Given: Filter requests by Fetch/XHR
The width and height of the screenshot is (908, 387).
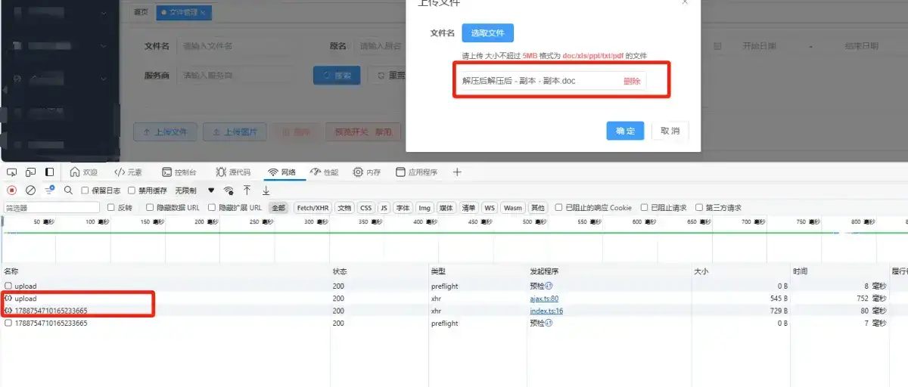Looking at the screenshot, I should 313,208.
